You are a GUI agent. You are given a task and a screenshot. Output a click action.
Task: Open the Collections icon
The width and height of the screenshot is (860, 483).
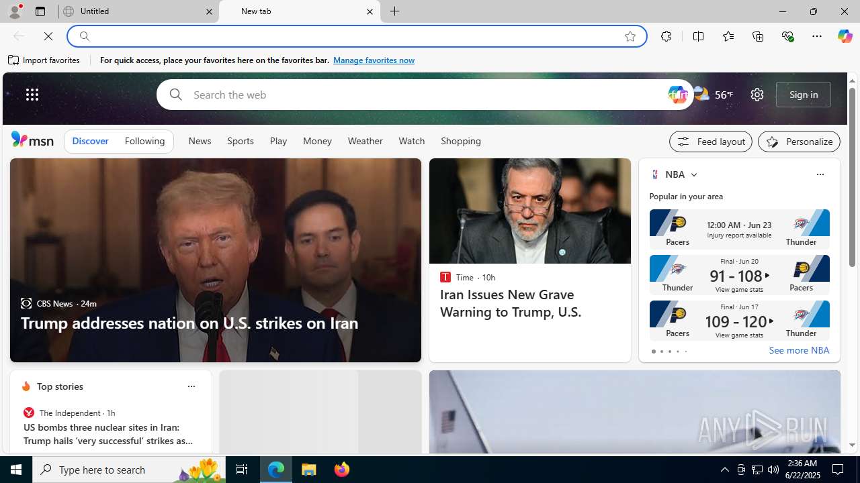[x=758, y=36]
